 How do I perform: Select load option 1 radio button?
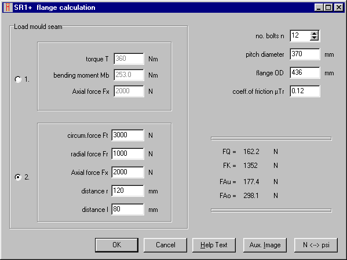click(x=18, y=79)
